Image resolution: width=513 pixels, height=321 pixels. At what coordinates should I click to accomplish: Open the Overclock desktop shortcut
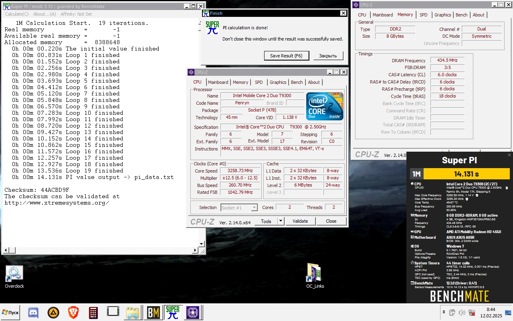14,277
